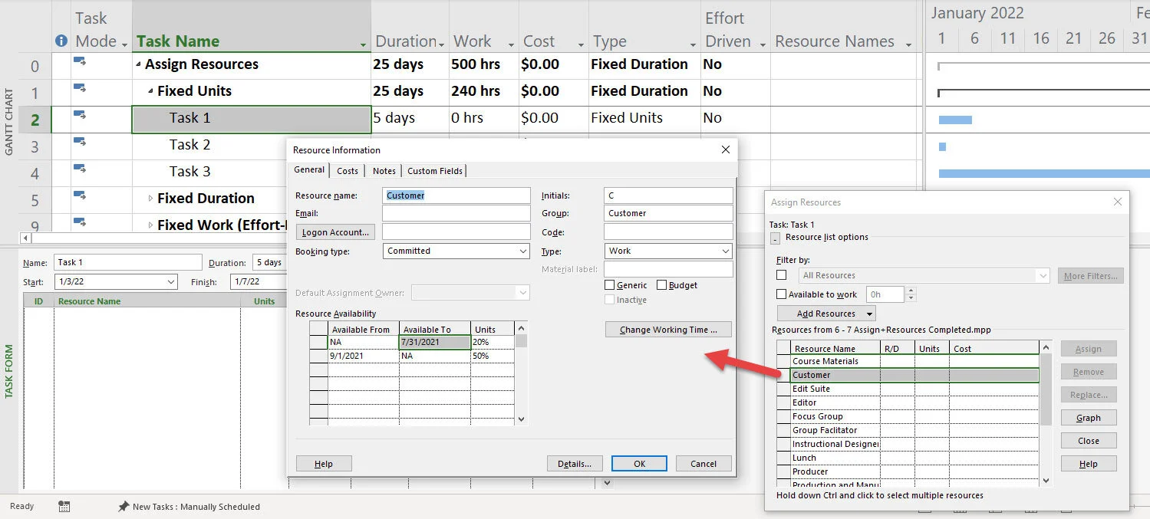
Task: Open the Add Resources dropdown arrow
Action: (x=869, y=314)
